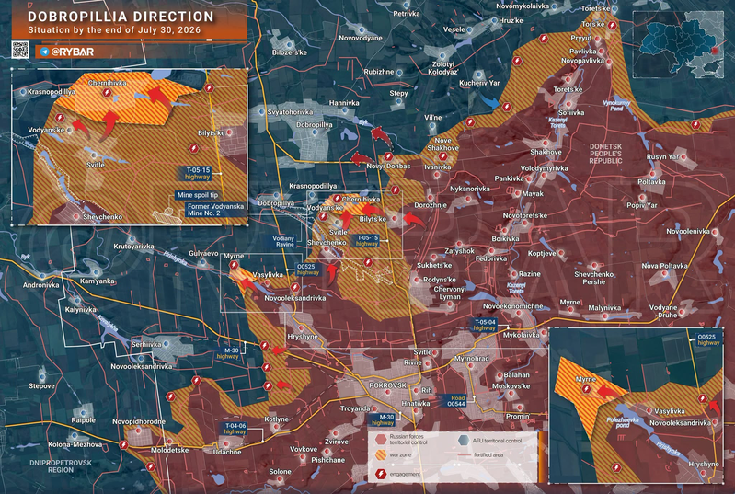This screenshot has height=494, width=735.
Task: Click the engagement marker near Ivanivka
Action: click(442, 156)
